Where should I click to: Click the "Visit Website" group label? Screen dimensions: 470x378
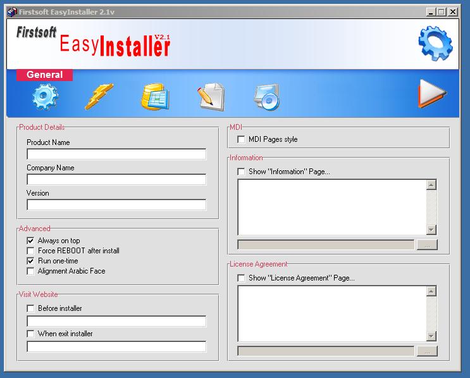(x=39, y=294)
